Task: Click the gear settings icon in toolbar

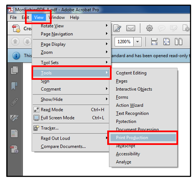Action: [149, 28]
